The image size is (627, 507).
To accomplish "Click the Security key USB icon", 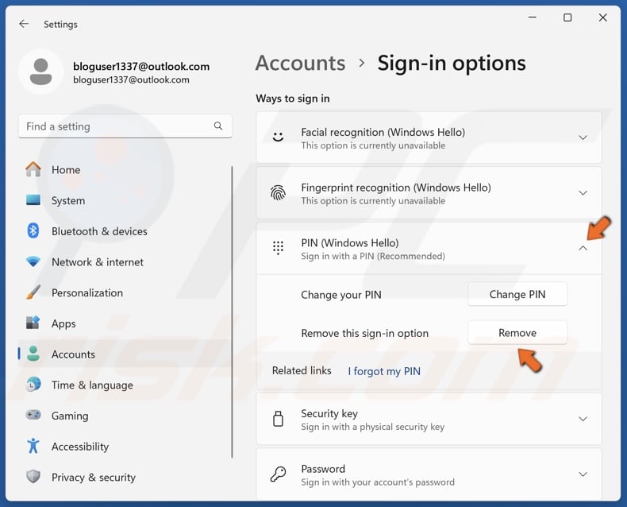I will tap(278, 419).
